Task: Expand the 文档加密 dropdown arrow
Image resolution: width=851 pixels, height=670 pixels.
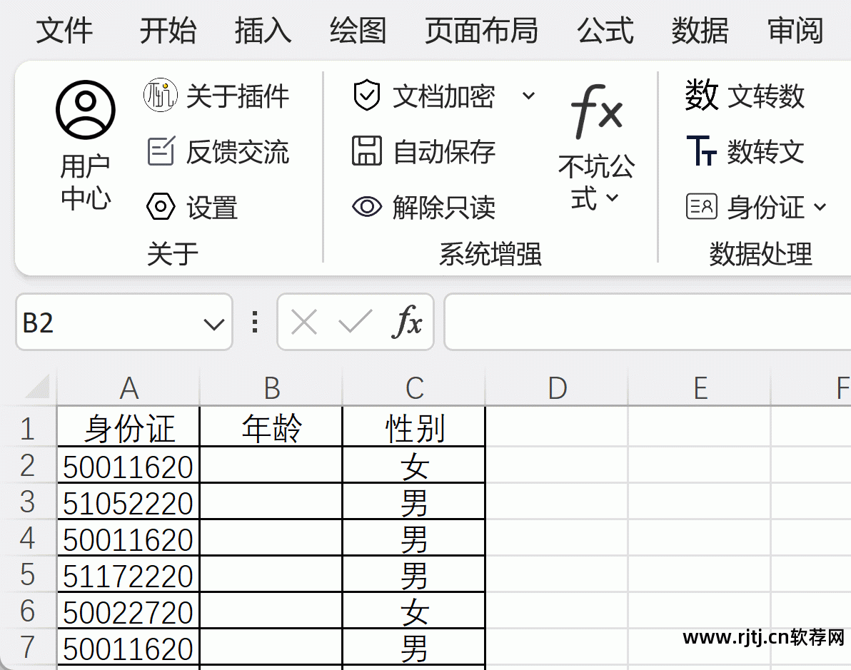Action: point(528,96)
